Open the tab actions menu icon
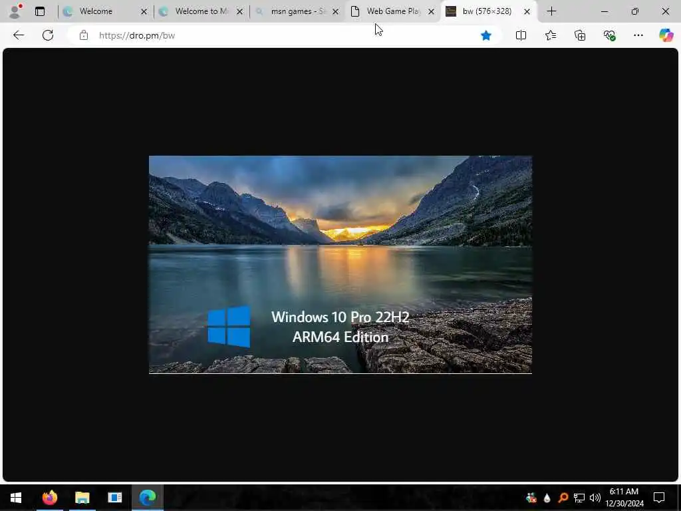This screenshot has height=511, width=681. pos(39,11)
